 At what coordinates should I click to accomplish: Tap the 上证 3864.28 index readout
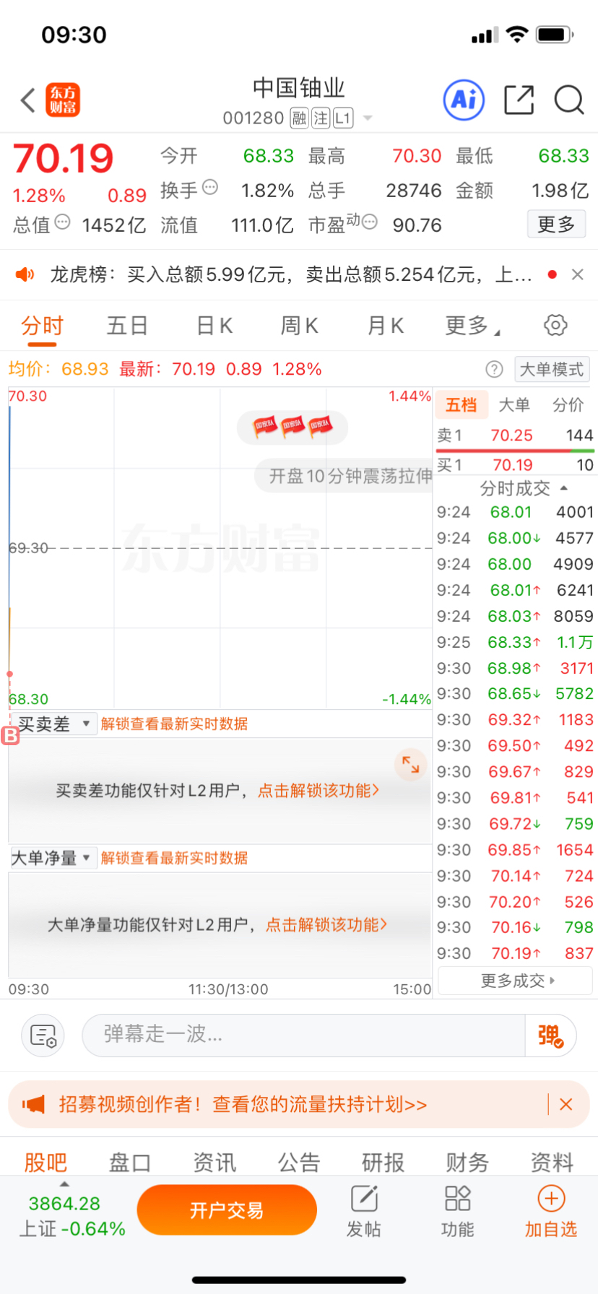pyautogui.click(x=71, y=1216)
